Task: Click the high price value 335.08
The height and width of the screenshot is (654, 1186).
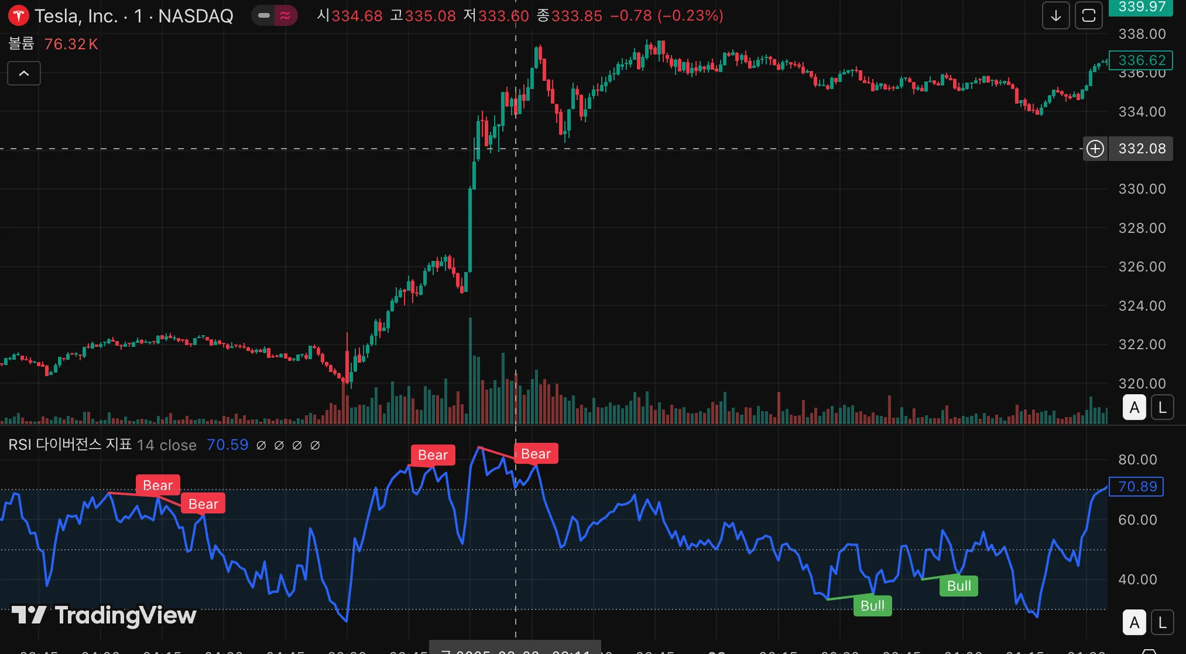Action: [431, 16]
